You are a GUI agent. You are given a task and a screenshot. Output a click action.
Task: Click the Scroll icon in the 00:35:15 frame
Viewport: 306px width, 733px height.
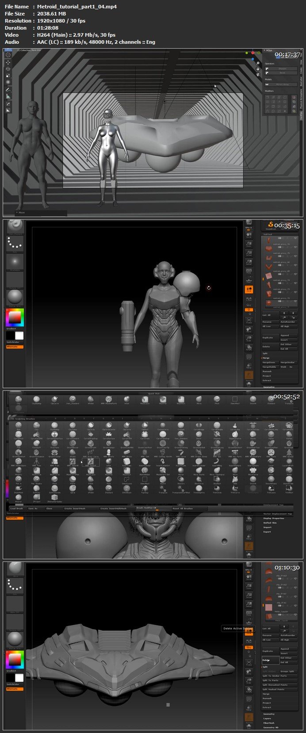249,235
